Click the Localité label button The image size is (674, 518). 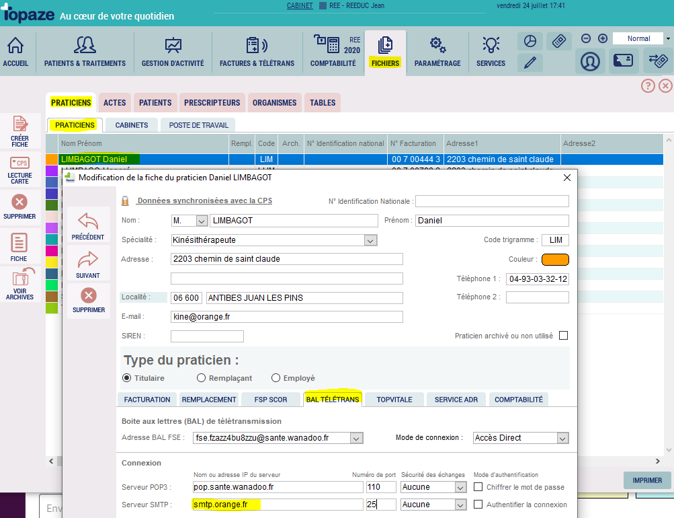click(144, 297)
